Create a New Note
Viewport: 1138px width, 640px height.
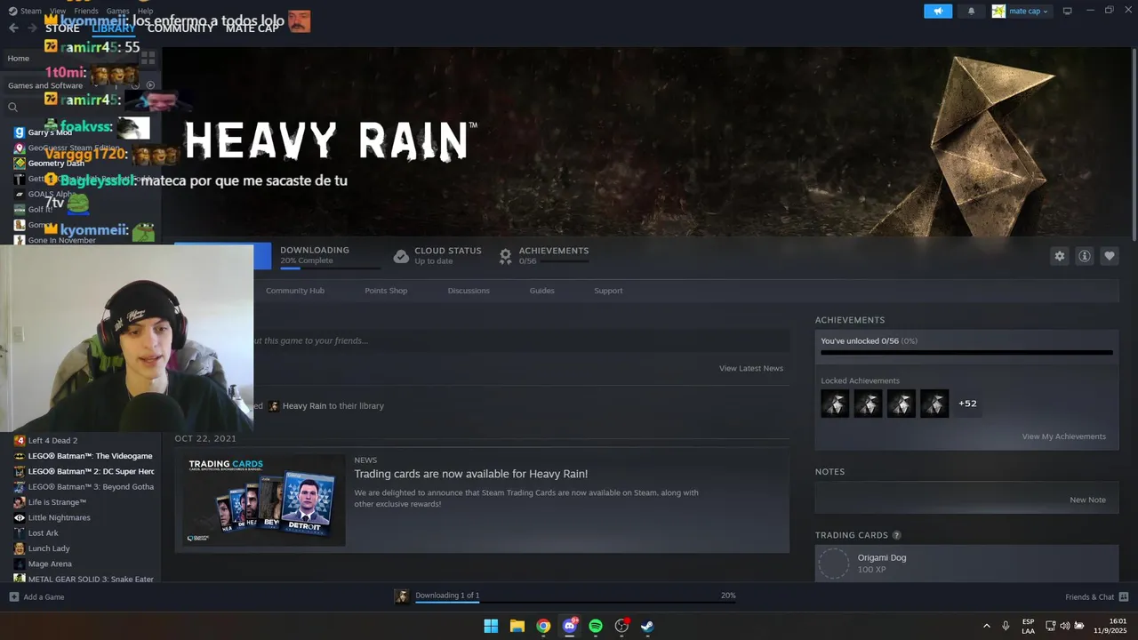(x=1087, y=500)
